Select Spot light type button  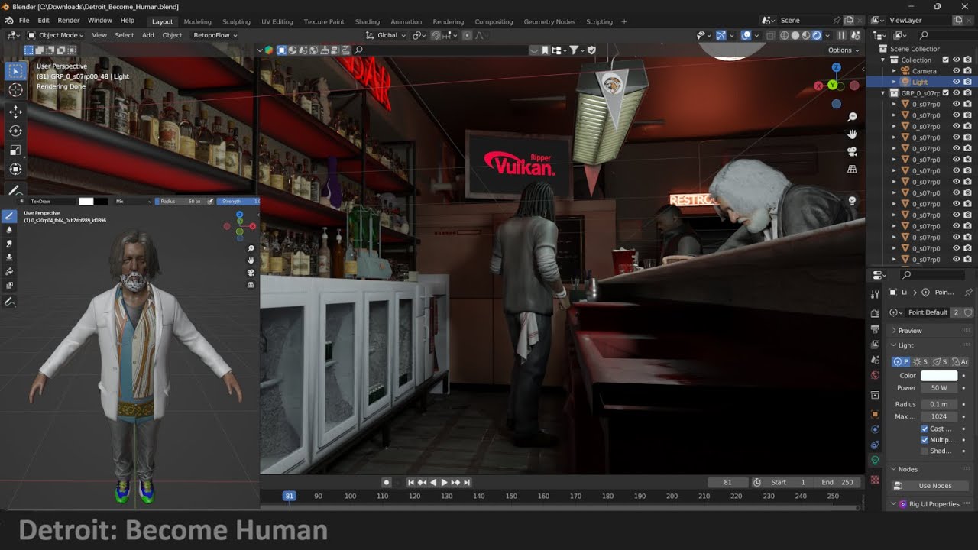(940, 362)
